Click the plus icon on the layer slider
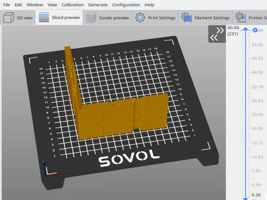Viewport: 267px width, 200px height. (x=255, y=30)
